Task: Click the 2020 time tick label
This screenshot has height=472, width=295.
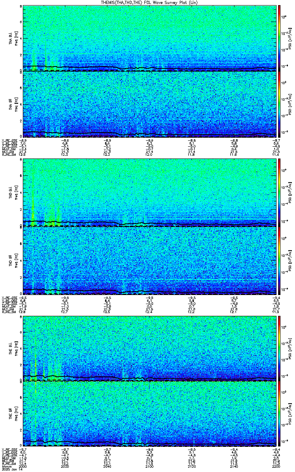Action: 65,466
